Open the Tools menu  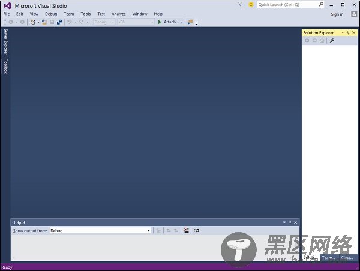tap(86, 14)
